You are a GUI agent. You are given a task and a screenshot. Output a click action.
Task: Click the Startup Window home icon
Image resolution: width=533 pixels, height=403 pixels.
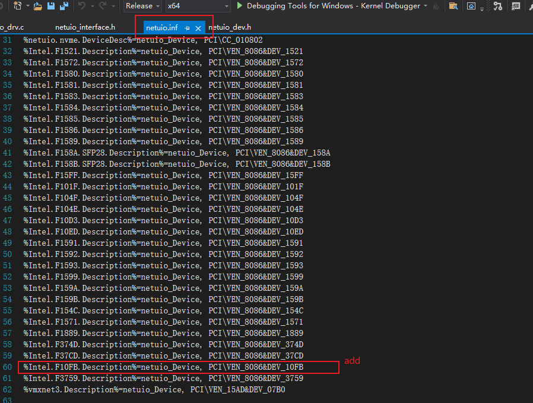point(472,6)
